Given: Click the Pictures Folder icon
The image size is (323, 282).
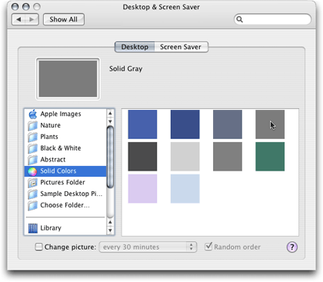Looking at the screenshot, I should point(33,183).
